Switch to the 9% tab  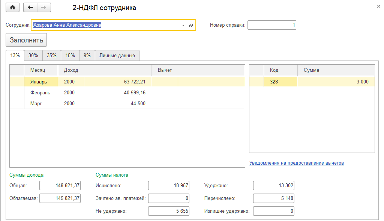pos(87,55)
